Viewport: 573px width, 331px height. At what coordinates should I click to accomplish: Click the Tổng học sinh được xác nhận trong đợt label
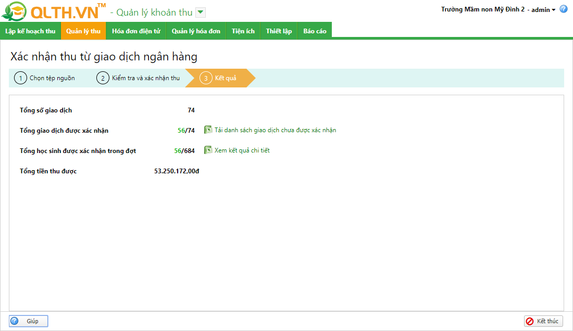point(78,151)
